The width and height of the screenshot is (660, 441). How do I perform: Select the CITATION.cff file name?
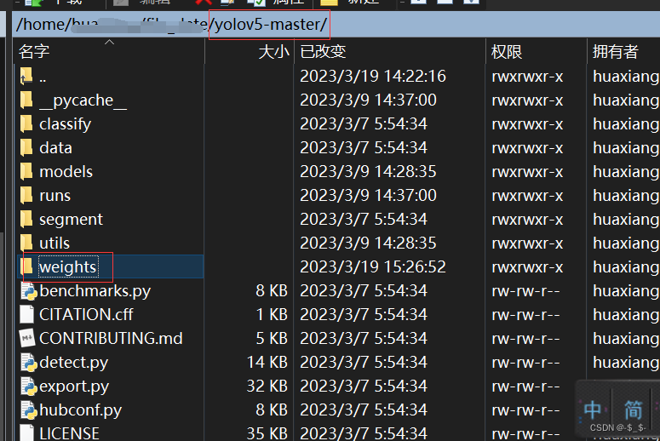click(86, 315)
